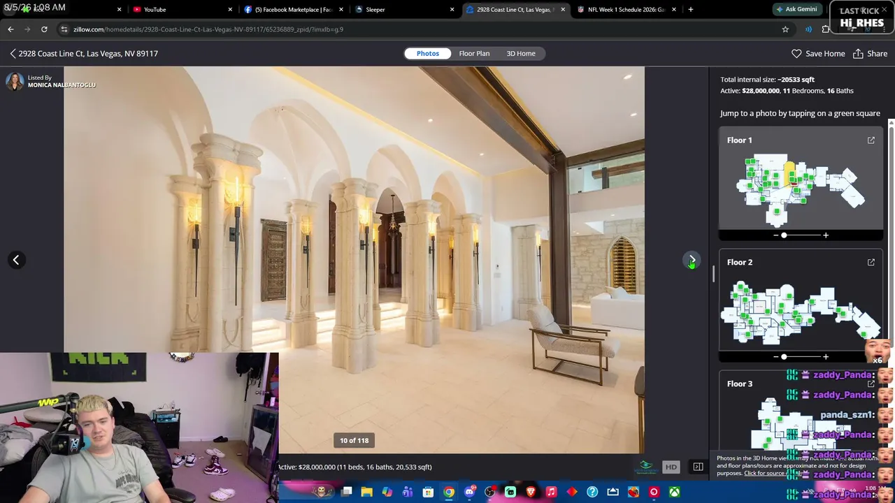Close the Sleeper tab

(452, 10)
